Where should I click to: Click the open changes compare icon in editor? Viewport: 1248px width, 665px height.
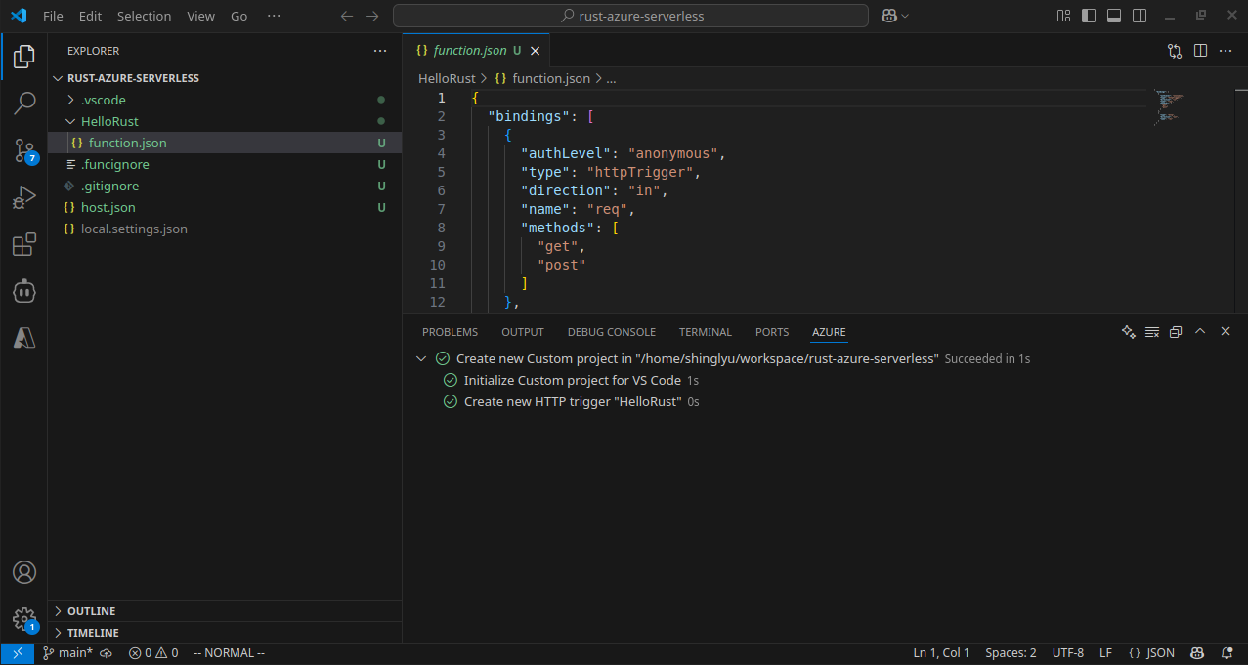click(x=1175, y=51)
